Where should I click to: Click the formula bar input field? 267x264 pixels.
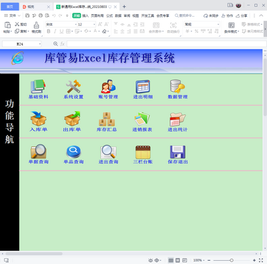[166, 44]
